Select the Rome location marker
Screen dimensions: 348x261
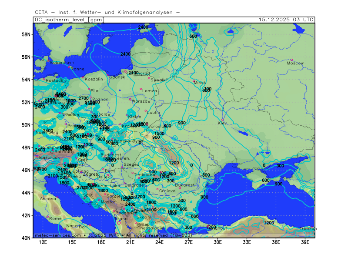point(48,216)
